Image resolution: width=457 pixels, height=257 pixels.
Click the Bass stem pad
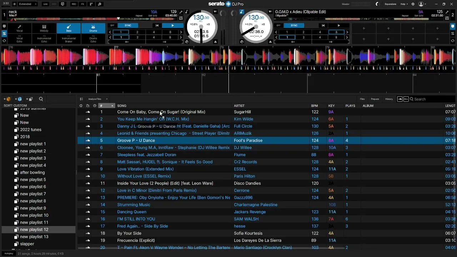click(x=69, y=28)
